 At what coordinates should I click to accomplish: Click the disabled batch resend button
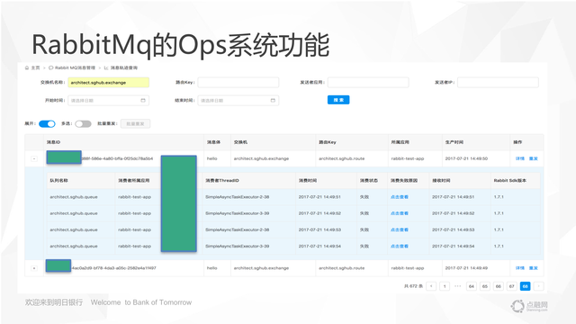(135, 124)
